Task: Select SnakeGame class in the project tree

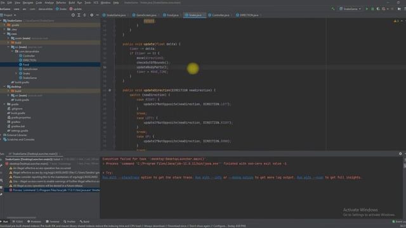Action: (x=30, y=78)
